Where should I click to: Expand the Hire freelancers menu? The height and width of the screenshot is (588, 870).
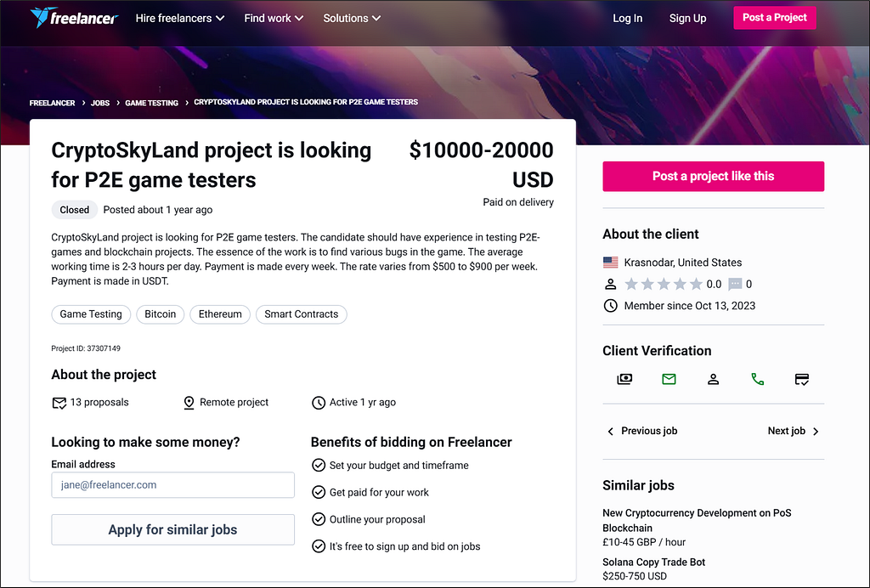pos(180,19)
